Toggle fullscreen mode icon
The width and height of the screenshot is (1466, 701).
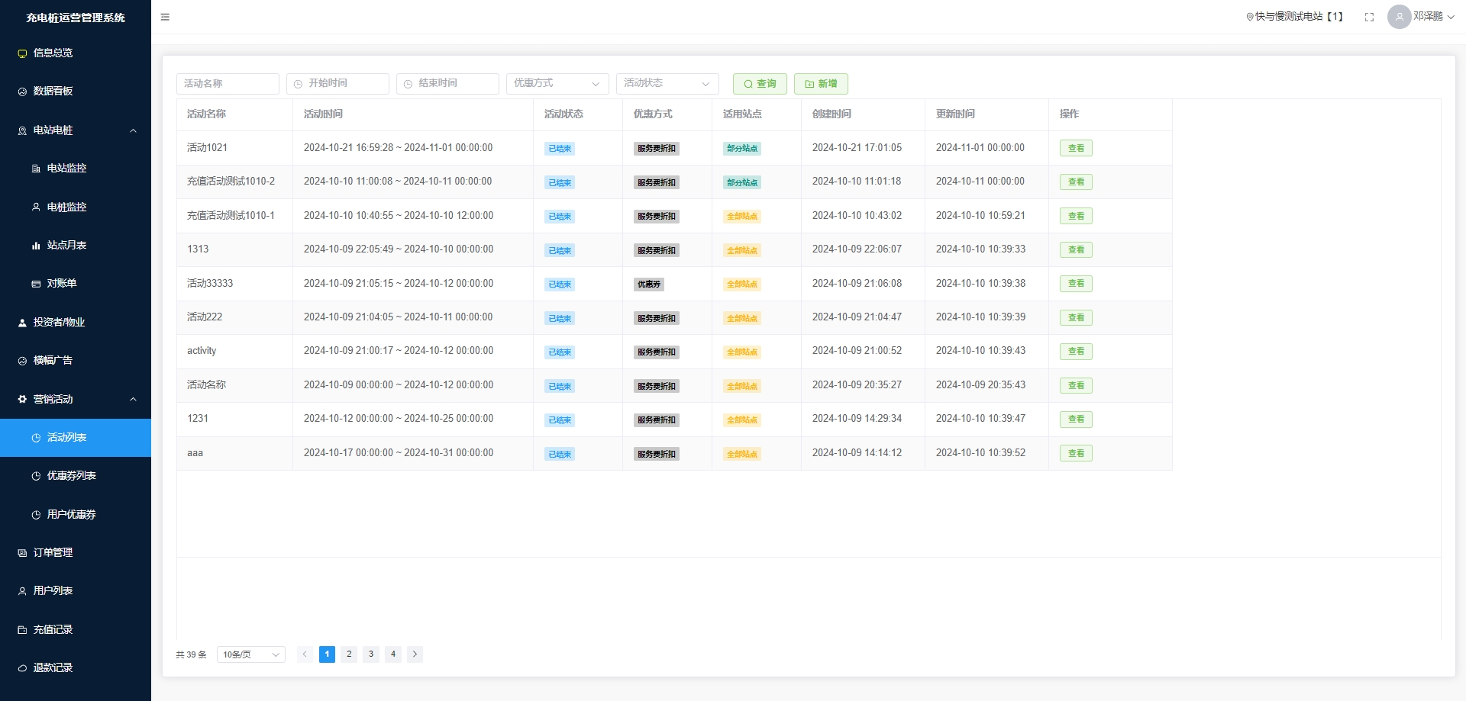(x=1369, y=17)
